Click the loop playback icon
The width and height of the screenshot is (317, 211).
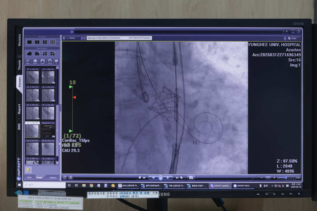(64, 178)
